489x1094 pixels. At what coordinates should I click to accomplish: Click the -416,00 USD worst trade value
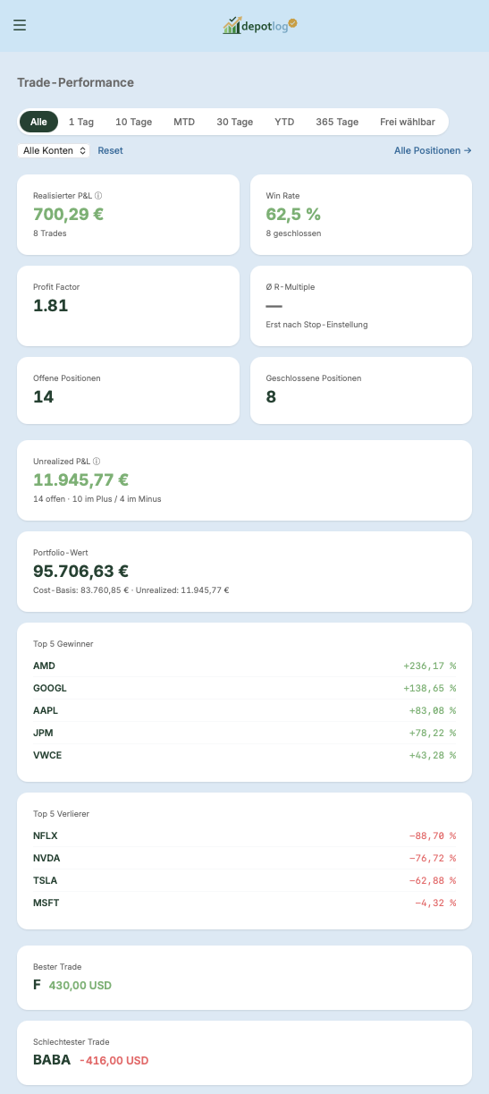pyautogui.click(x=114, y=1060)
